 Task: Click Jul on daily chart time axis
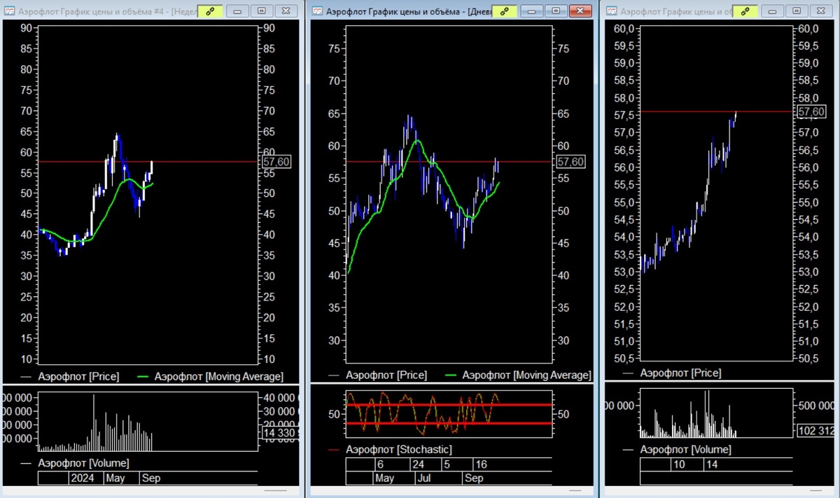pos(423,478)
